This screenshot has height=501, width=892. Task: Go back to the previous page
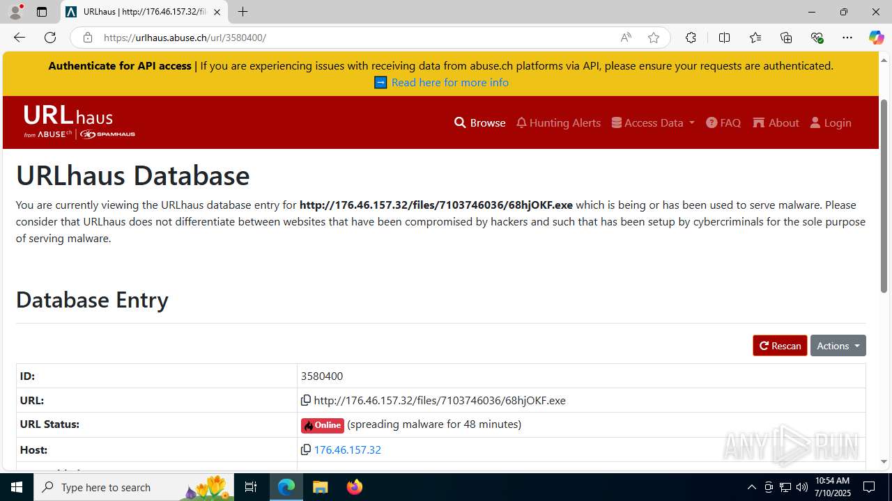(x=20, y=38)
